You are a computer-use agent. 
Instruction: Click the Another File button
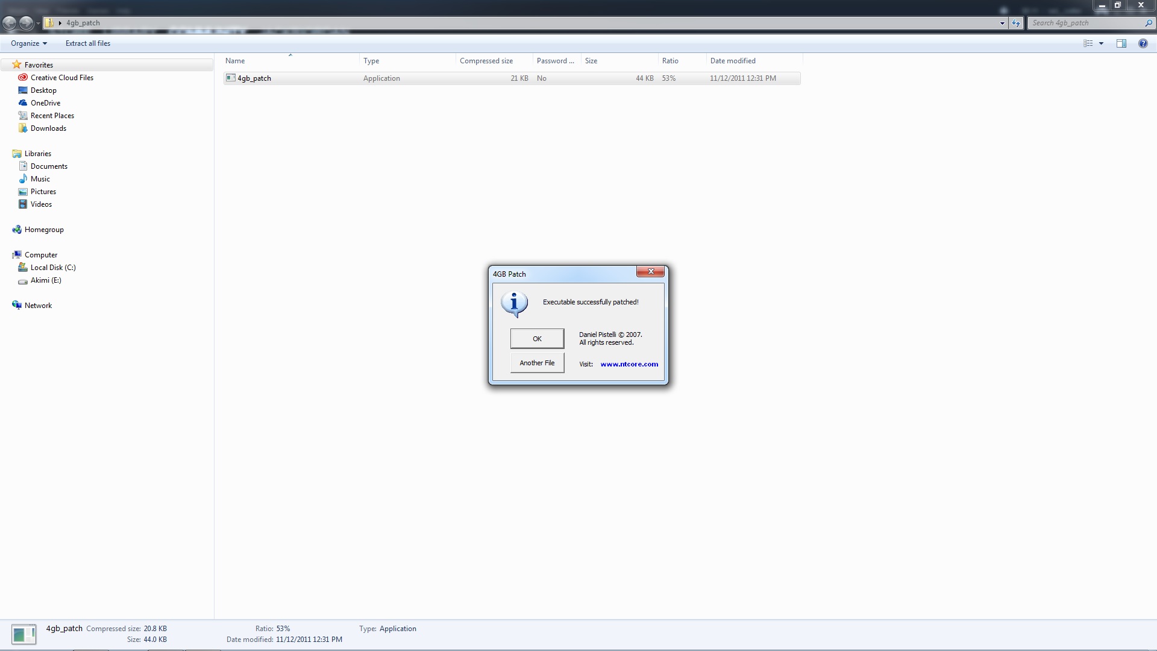pyautogui.click(x=537, y=363)
